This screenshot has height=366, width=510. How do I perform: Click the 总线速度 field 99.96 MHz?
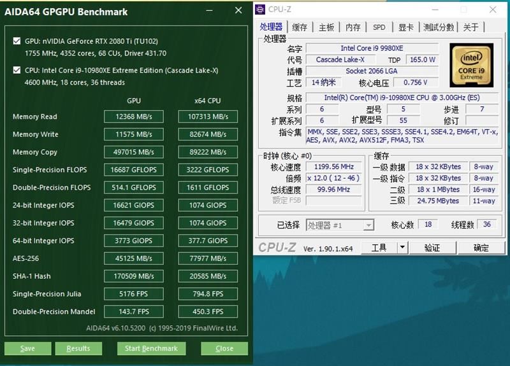(x=333, y=190)
